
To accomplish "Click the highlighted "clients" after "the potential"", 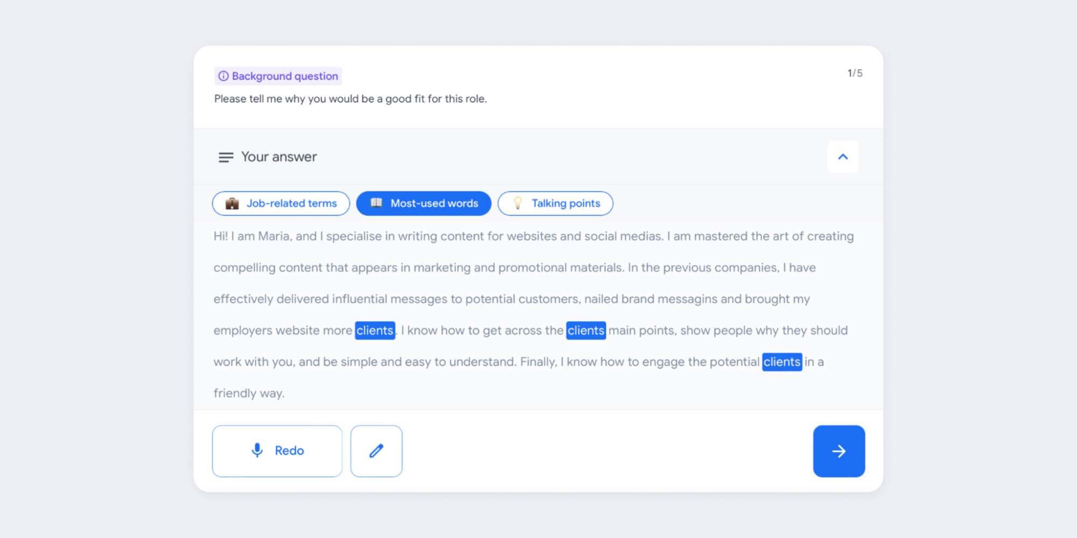I will click(782, 362).
